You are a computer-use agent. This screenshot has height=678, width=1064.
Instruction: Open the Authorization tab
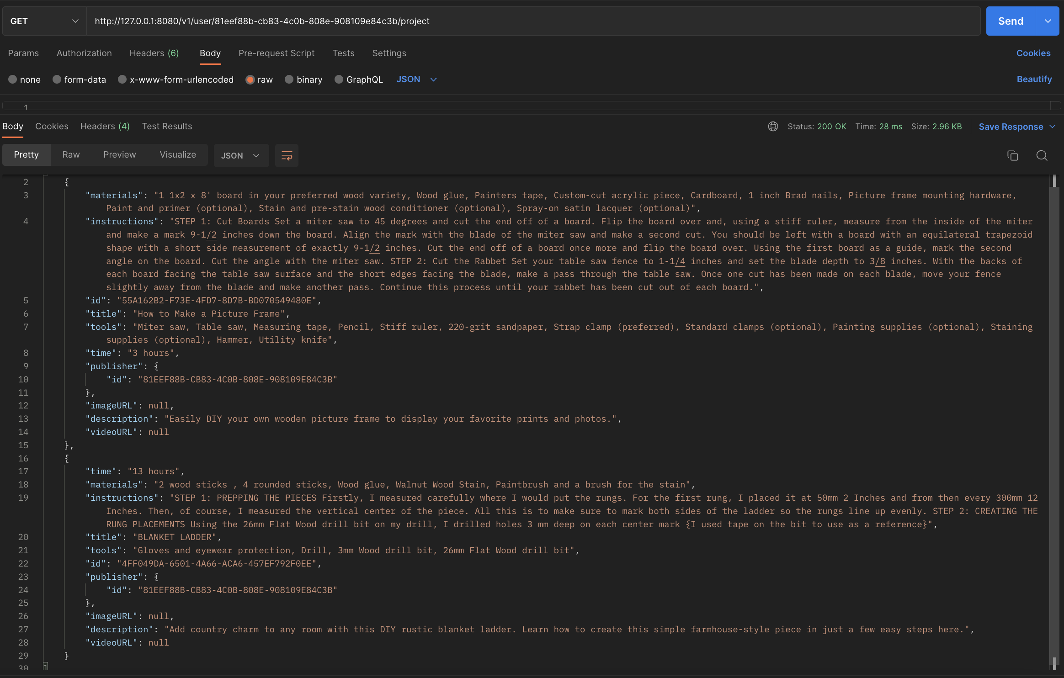click(x=84, y=53)
